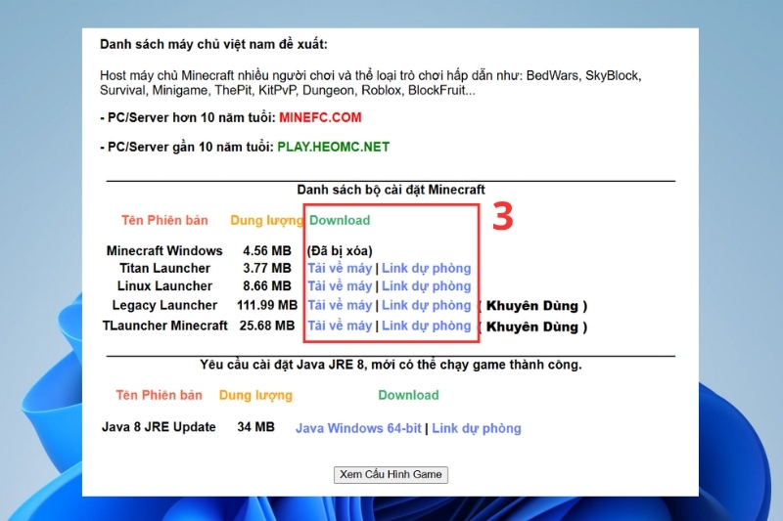Image resolution: width=783 pixels, height=521 pixels.
Task: Click the '34 MB' size value
Action: point(256,427)
